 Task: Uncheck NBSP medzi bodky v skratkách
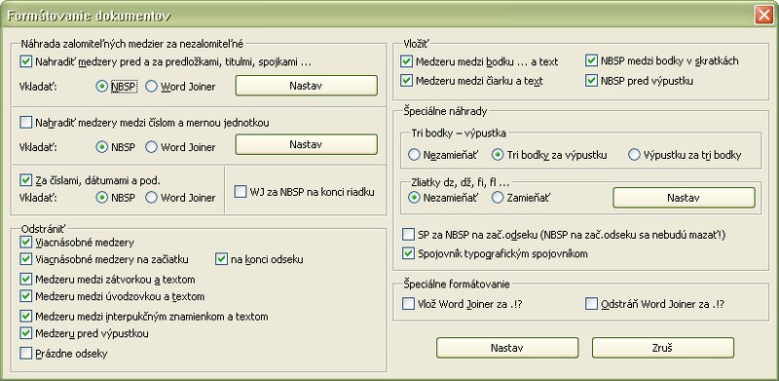click(591, 60)
